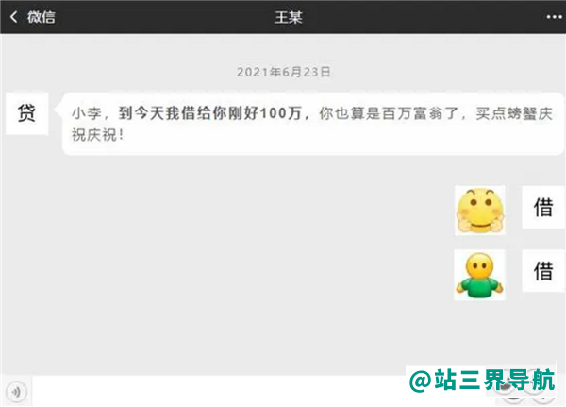Return to the 微信 chat list
Screen dimensions: 566x407
42,17
